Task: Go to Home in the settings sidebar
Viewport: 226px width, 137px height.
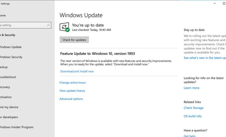Action: pos(3,15)
